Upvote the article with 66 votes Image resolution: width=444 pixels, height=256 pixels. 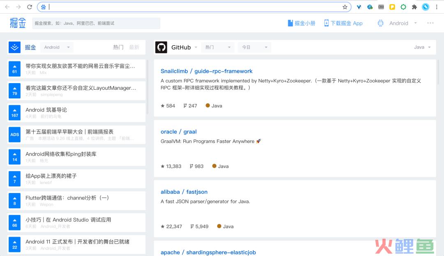point(14,223)
